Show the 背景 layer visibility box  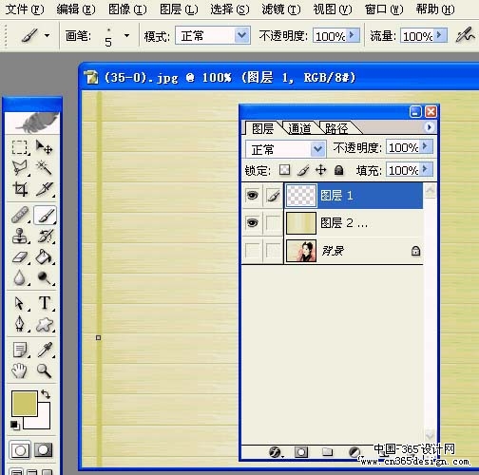252,251
